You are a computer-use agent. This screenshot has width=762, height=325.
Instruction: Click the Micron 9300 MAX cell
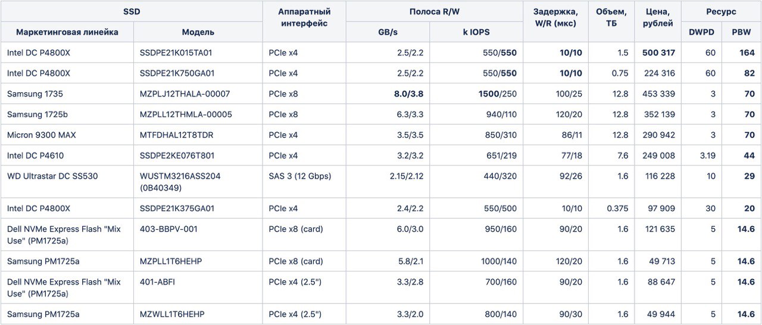coord(67,135)
